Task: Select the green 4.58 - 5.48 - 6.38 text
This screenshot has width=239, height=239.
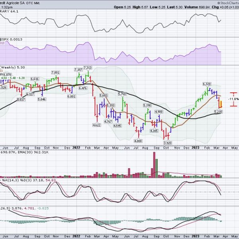Action: click(x=13, y=78)
